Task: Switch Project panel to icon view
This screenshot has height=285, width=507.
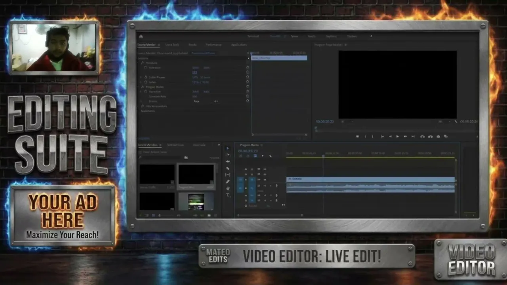Action: pos(153,215)
